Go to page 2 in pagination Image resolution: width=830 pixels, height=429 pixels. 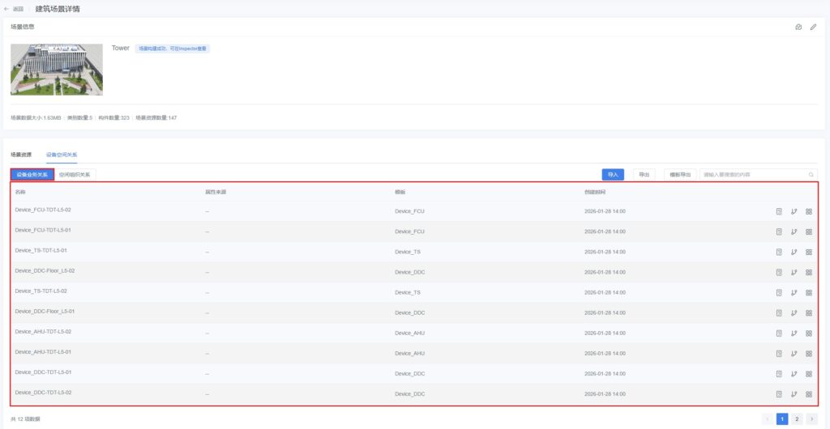(x=797, y=419)
